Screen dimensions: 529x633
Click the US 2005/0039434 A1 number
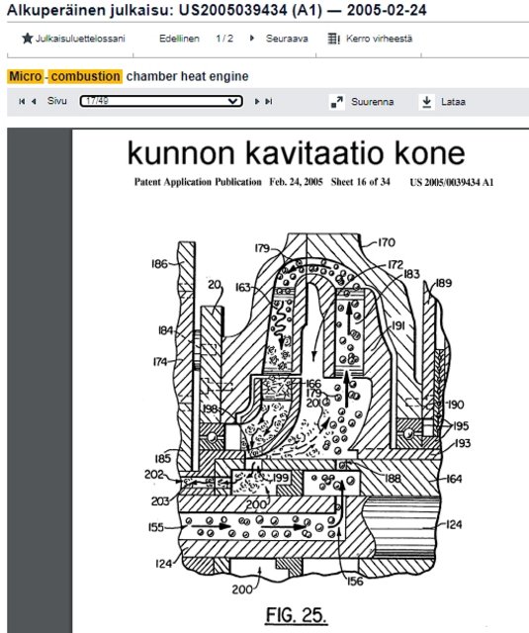452,182
